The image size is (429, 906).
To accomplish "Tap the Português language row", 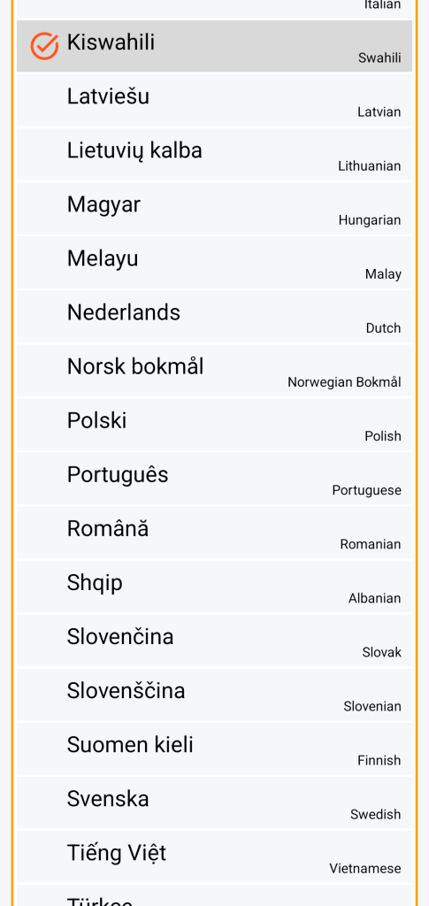I will click(214, 479).
